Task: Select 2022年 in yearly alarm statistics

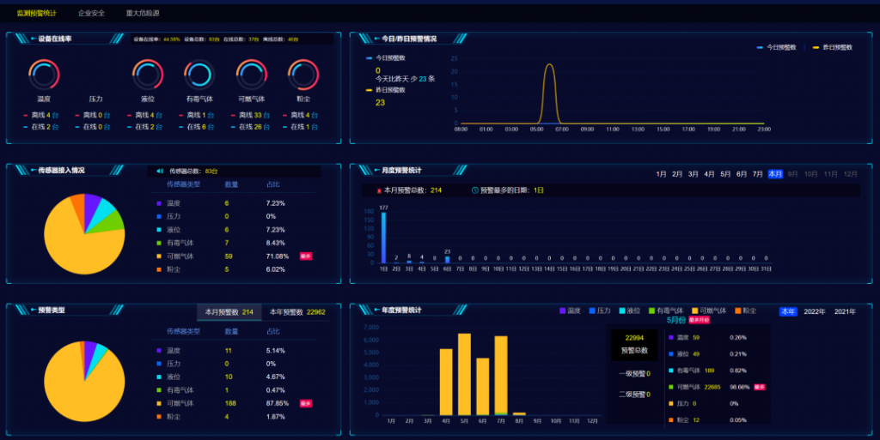Action: click(x=814, y=311)
